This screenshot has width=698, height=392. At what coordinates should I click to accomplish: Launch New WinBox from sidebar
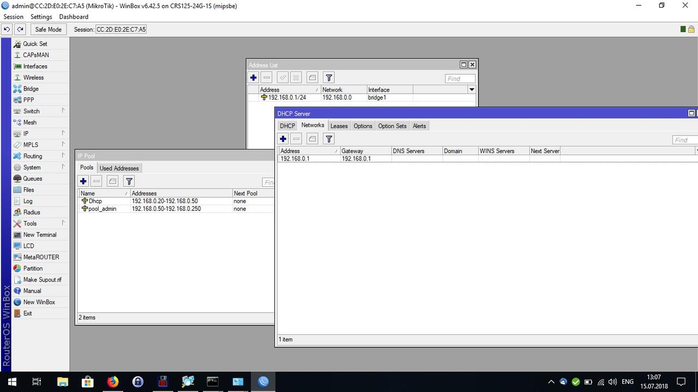pos(39,302)
